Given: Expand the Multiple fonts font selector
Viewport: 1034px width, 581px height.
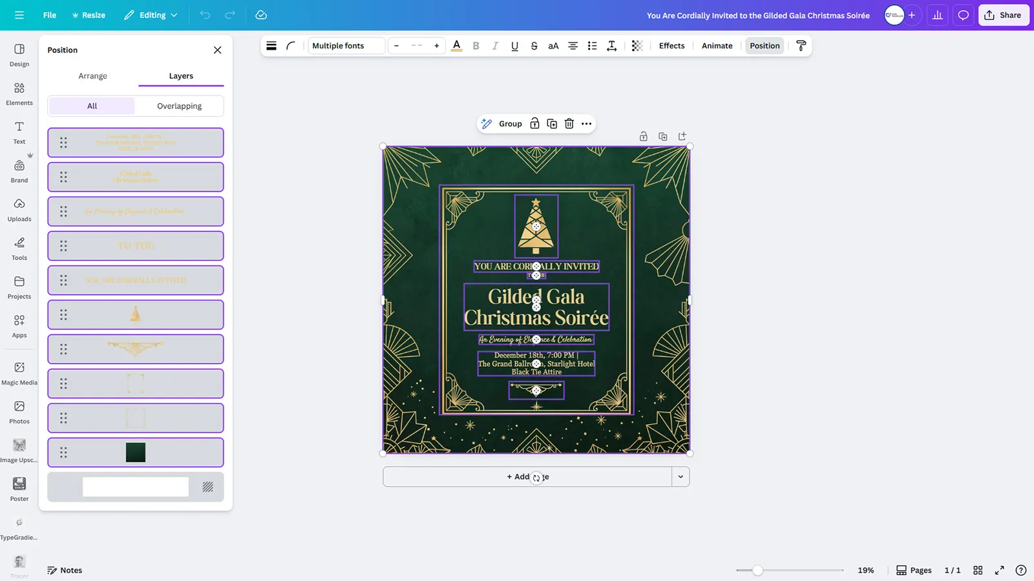Looking at the screenshot, I should coord(346,46).
